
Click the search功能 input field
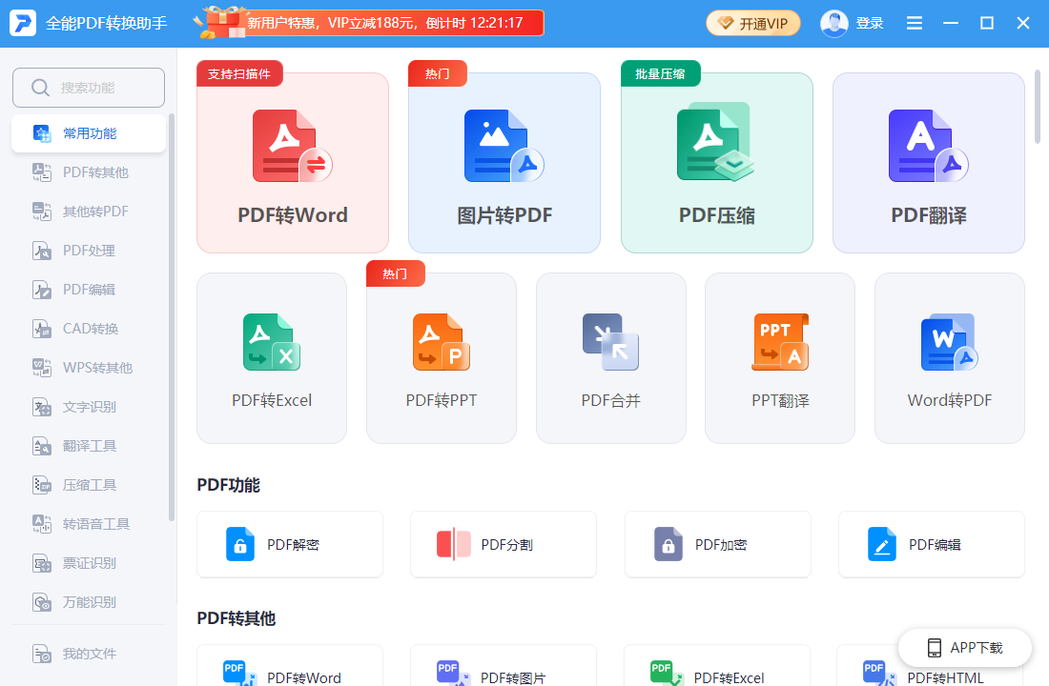88,87
